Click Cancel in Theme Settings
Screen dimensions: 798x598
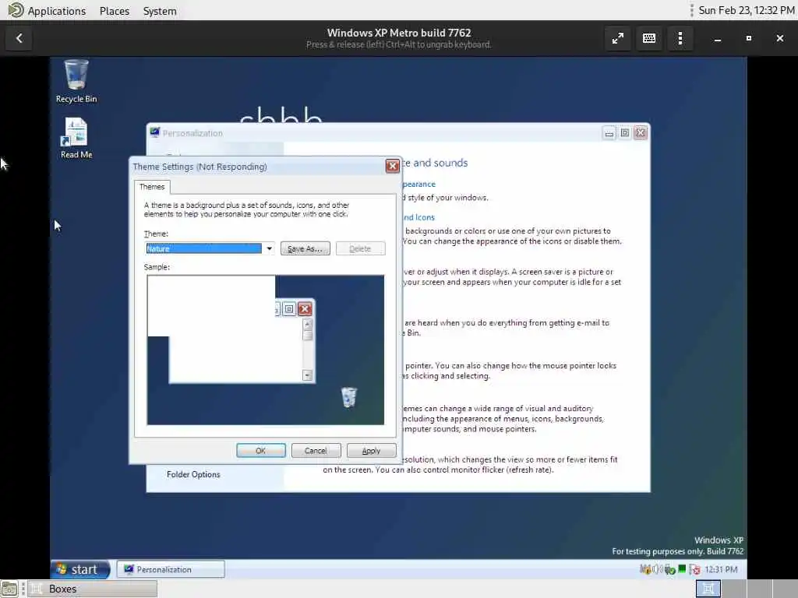316,451
